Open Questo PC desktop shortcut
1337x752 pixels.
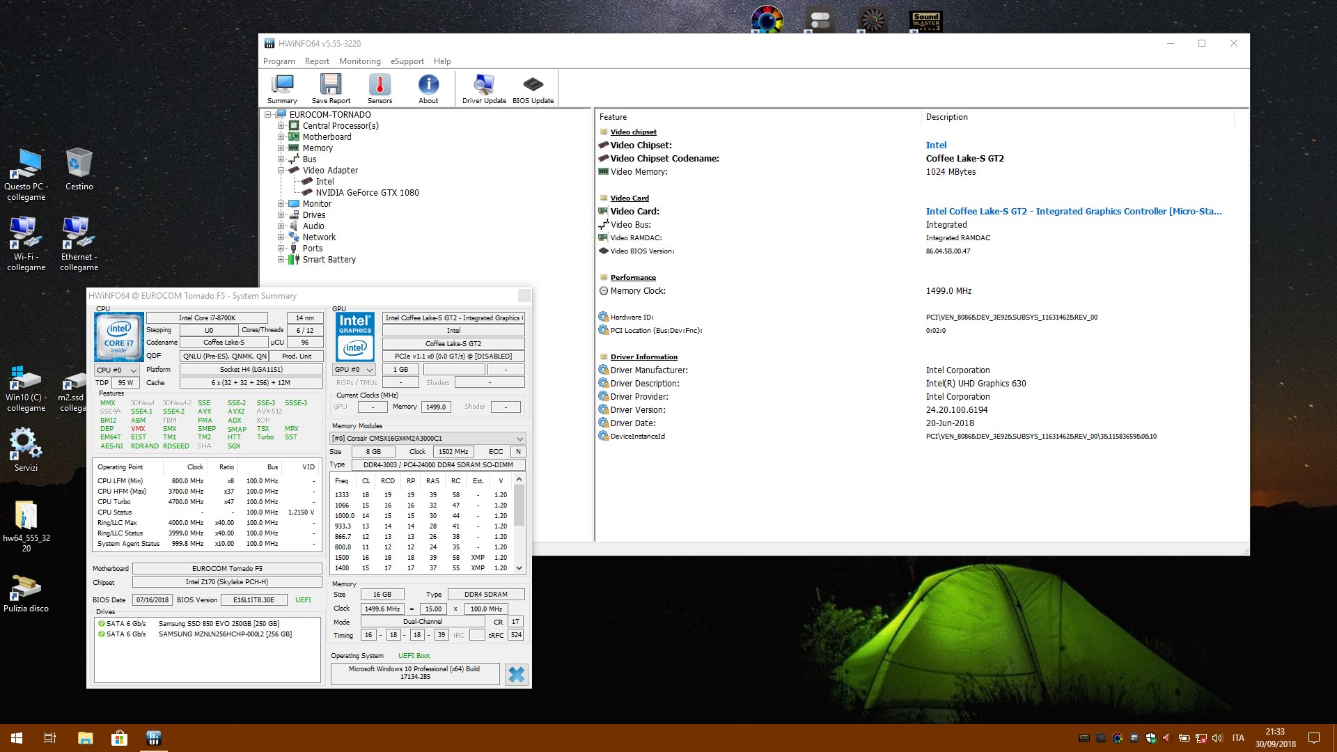click(x=26, y=174)
